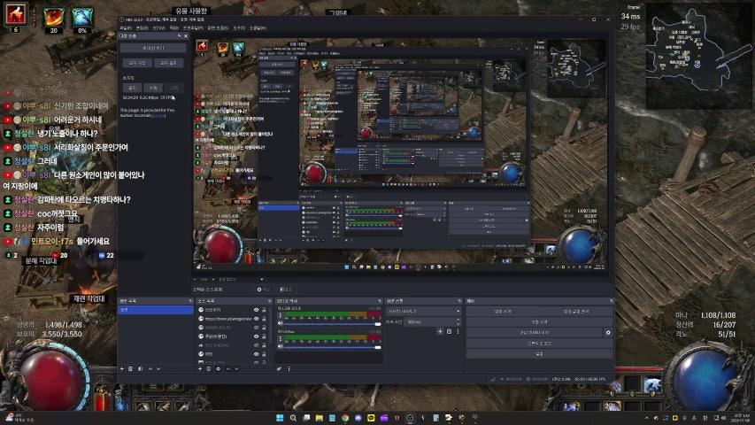Move the scene down with the arrow icon
Screen dimensions: 755x425
pos(159,369)
